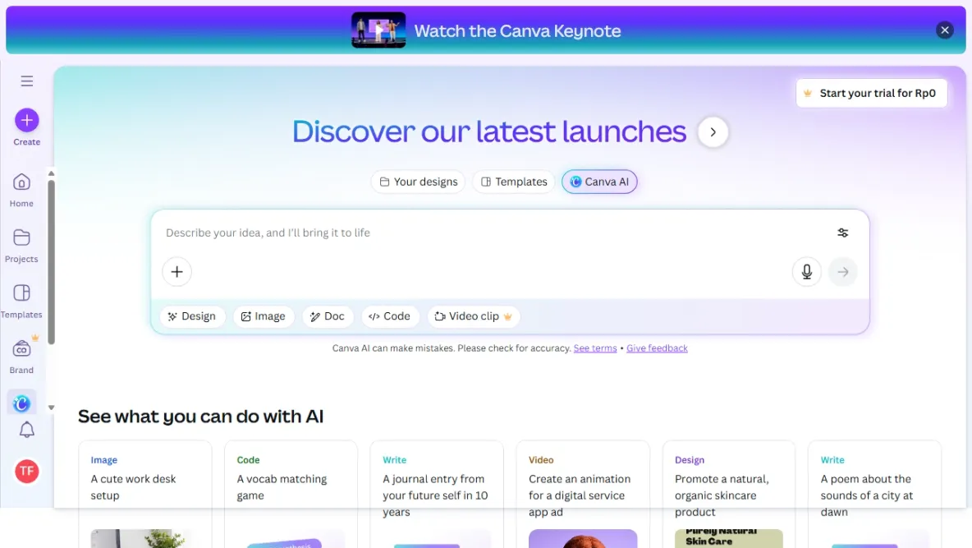Click the plus icon to add content
Image resolution: width=972 pixels, height=548 pixels.
pos(177,271)
